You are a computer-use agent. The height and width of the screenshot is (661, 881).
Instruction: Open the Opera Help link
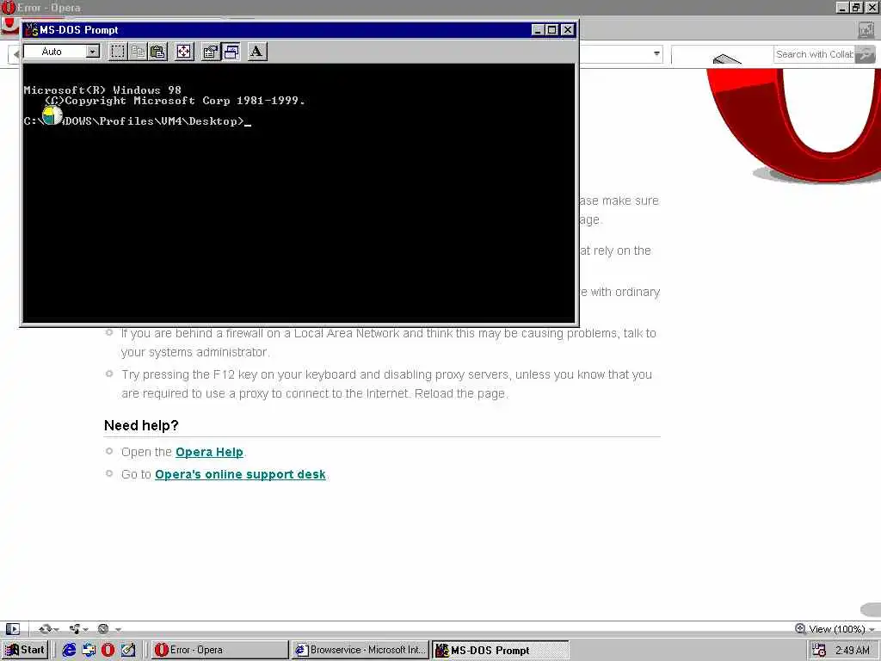point(209,452)
